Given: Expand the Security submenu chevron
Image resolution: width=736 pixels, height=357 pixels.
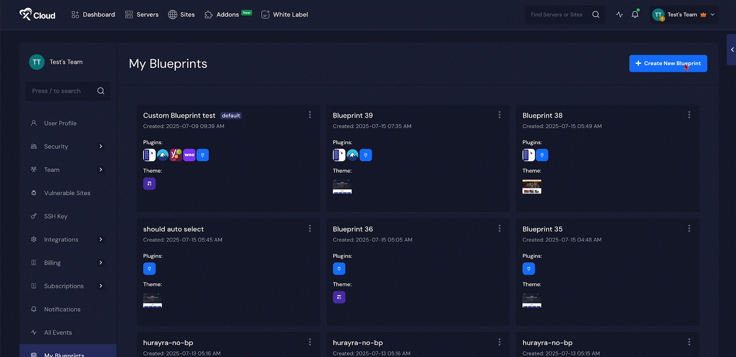Looking at the screenshot, I should 101,147.
